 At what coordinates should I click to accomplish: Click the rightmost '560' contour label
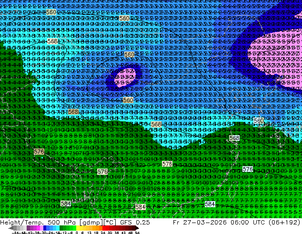[259, 121]
